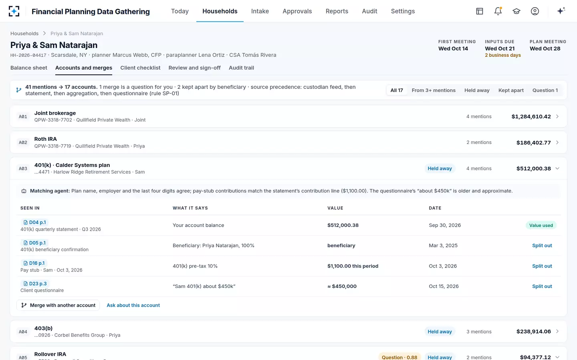Image resolution: width=577 pixels, height=360 pixels.
Task: Click breadcrumb chevron after Households
Action: coord(44,34)
